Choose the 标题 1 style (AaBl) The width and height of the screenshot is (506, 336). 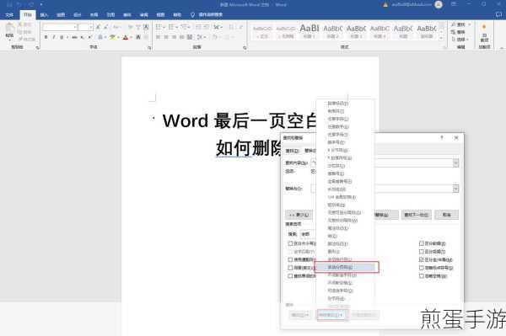pyautogui.click(x=310, y=31)
